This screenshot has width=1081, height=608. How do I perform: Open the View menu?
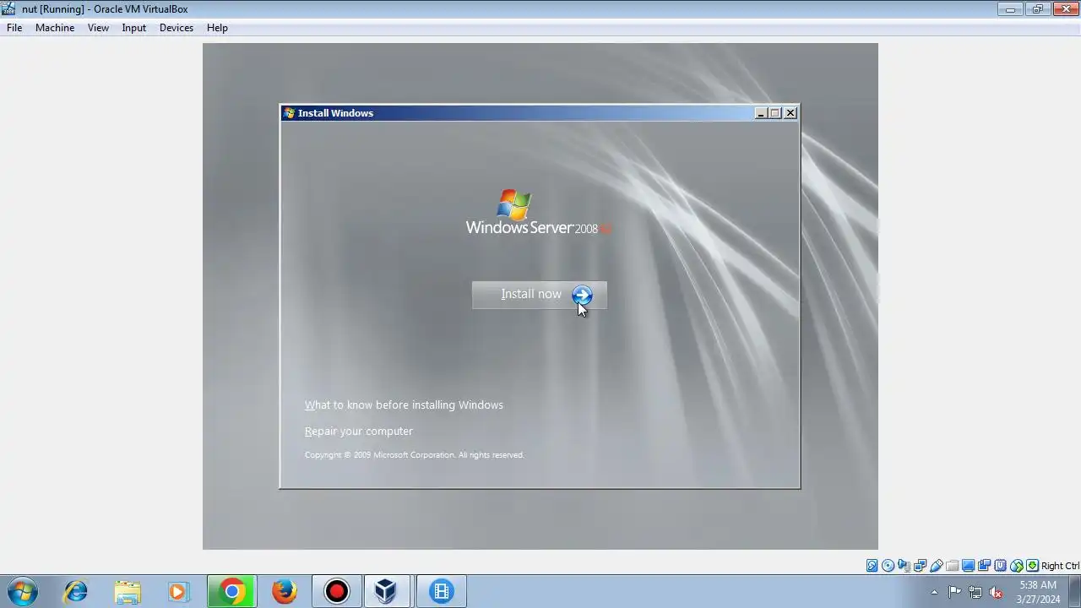coord(98,28)
